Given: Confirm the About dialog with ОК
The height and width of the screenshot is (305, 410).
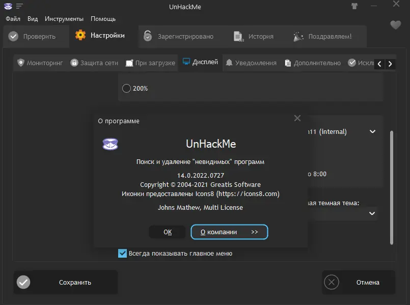Looking at the screenshot, I should click(168, 232).
